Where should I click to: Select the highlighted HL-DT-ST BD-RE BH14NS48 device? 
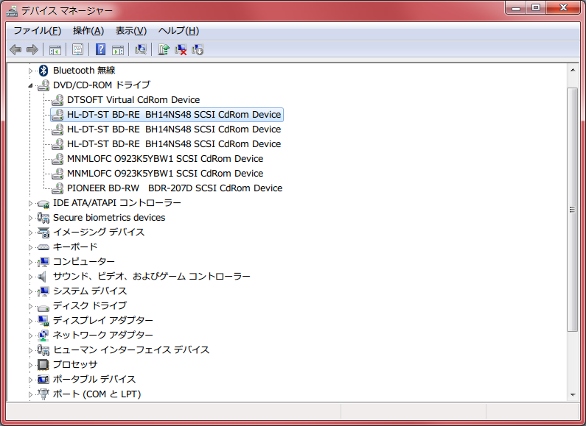click(167, 115)
